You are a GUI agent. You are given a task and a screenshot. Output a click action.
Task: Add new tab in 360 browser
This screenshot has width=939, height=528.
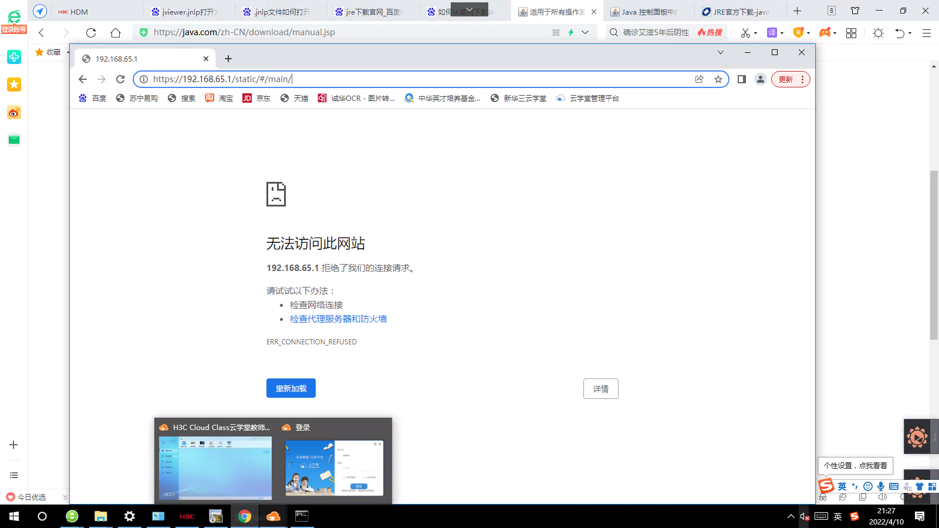(x=798, y=11)
